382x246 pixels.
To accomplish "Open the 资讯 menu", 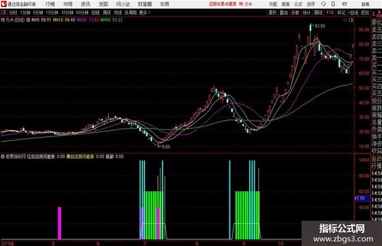I will coord(86,4).
